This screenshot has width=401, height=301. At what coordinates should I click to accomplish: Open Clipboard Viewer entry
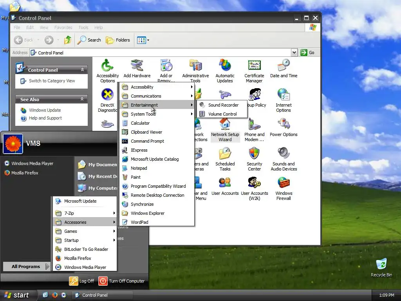[x=157, y=132]
